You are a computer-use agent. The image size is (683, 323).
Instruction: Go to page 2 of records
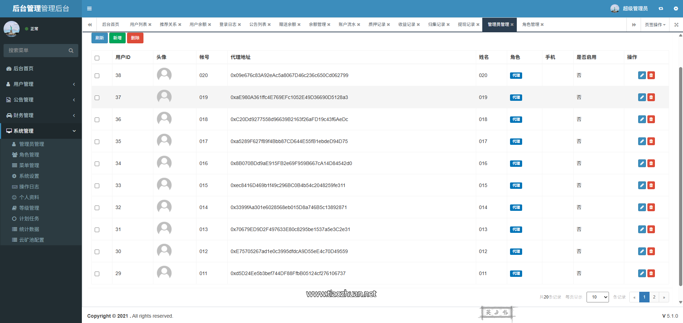click(654, 297)
